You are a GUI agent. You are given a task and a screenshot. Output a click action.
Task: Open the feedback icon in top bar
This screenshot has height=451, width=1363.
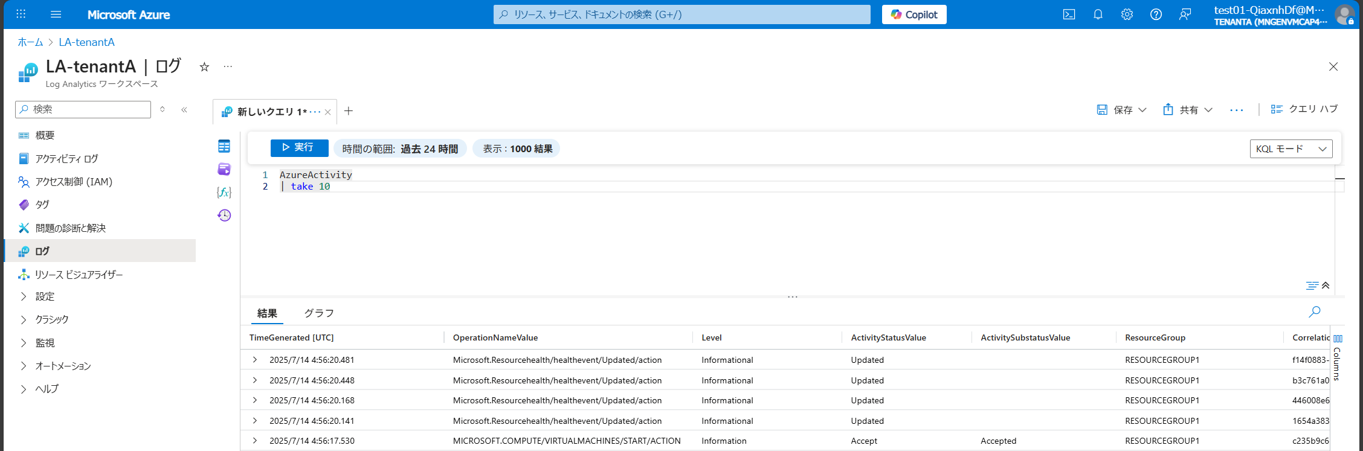pyautogui.click(x=1185, y=14)
